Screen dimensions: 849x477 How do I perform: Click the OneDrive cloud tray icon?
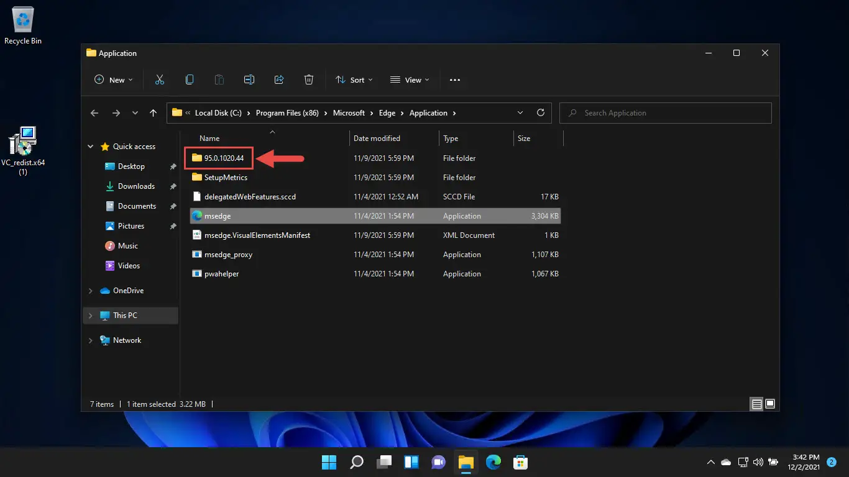point(726,462)
